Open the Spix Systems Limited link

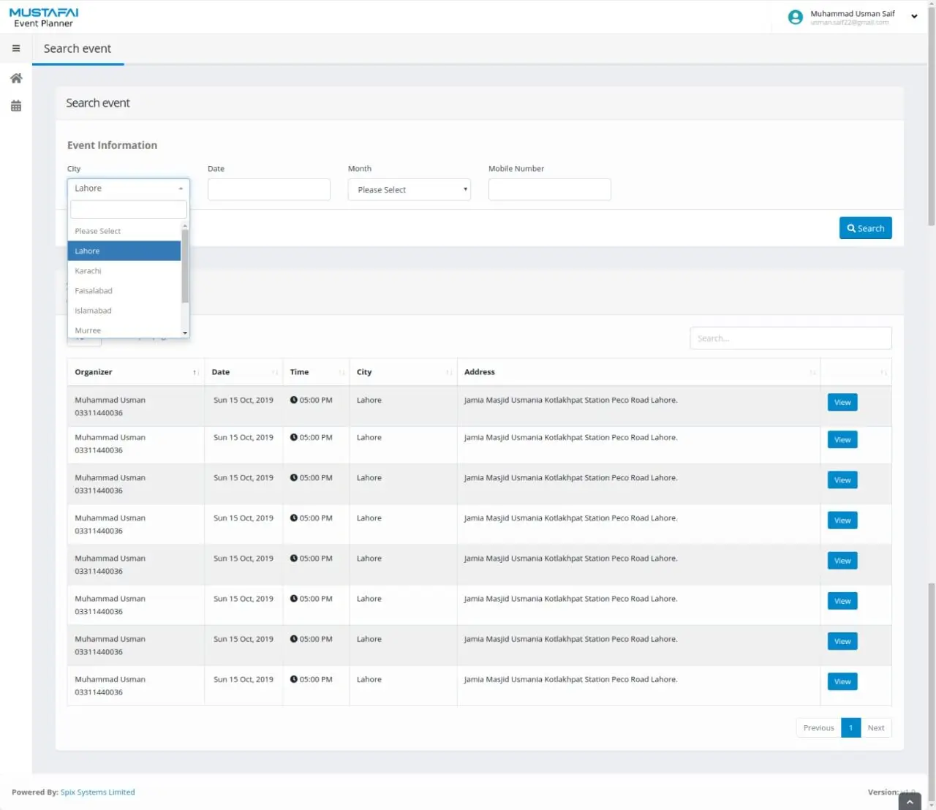coord(97,792)
